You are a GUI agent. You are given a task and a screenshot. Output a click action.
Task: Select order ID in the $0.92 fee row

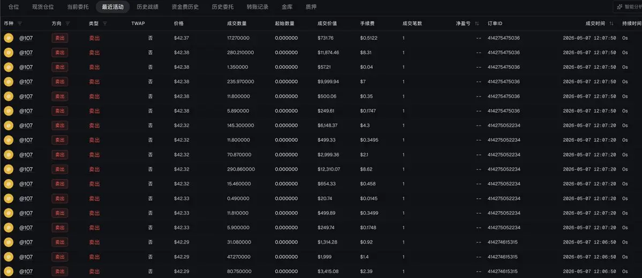[x=502, y=242]
